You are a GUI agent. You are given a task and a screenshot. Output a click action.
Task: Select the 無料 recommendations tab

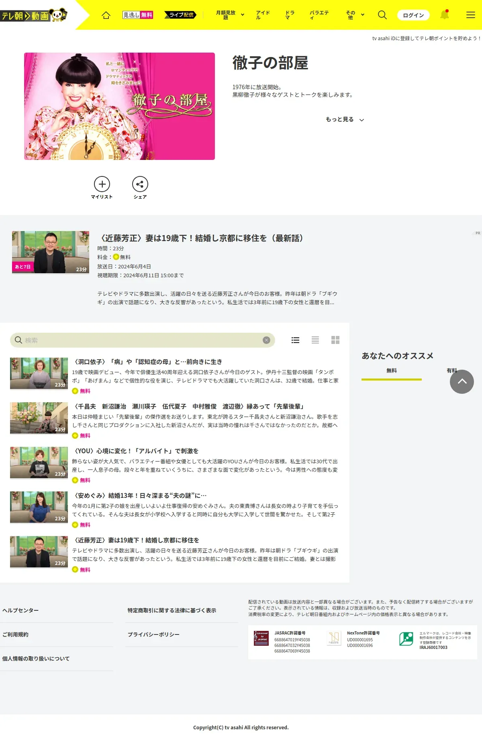tap(392, 372)
